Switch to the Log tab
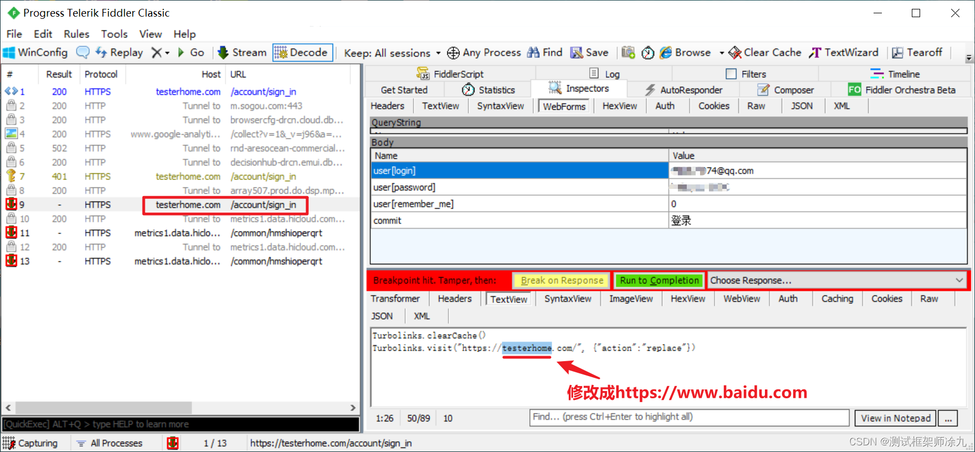The height and width of the screenshot is (452, 975). click(604, 74)
